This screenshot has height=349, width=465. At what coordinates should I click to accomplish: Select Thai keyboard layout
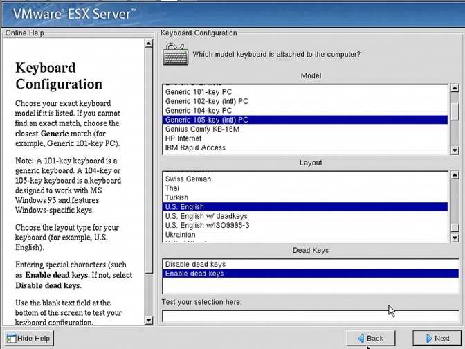coord(305,188)
